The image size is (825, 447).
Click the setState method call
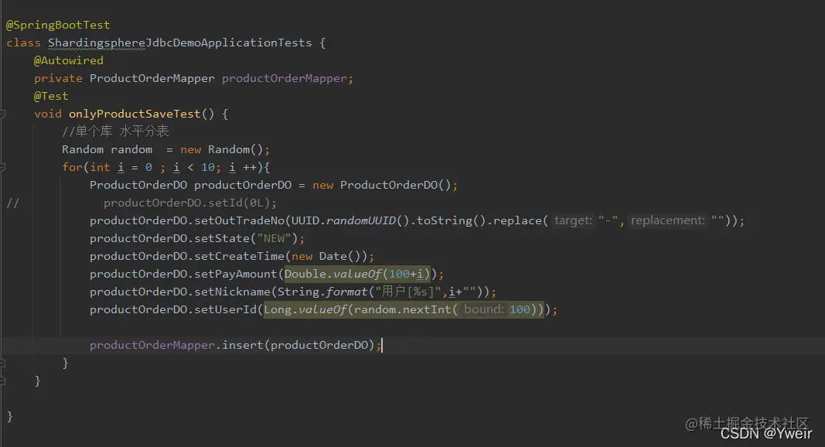coord(222,238)
